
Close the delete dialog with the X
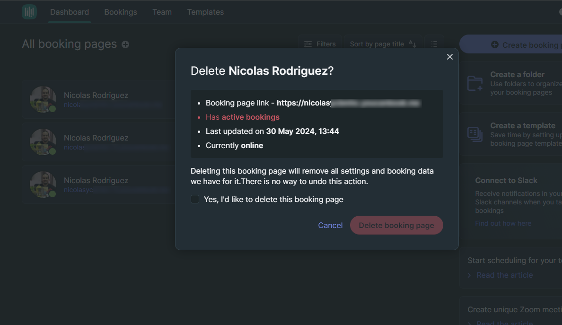(x=449, y=57)
